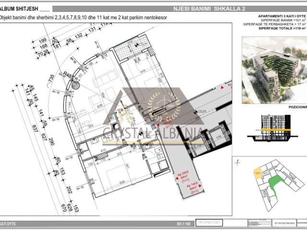Click the hatched round column on the curved wall
Screen dimensions: 307x230
tap(75, 85)
